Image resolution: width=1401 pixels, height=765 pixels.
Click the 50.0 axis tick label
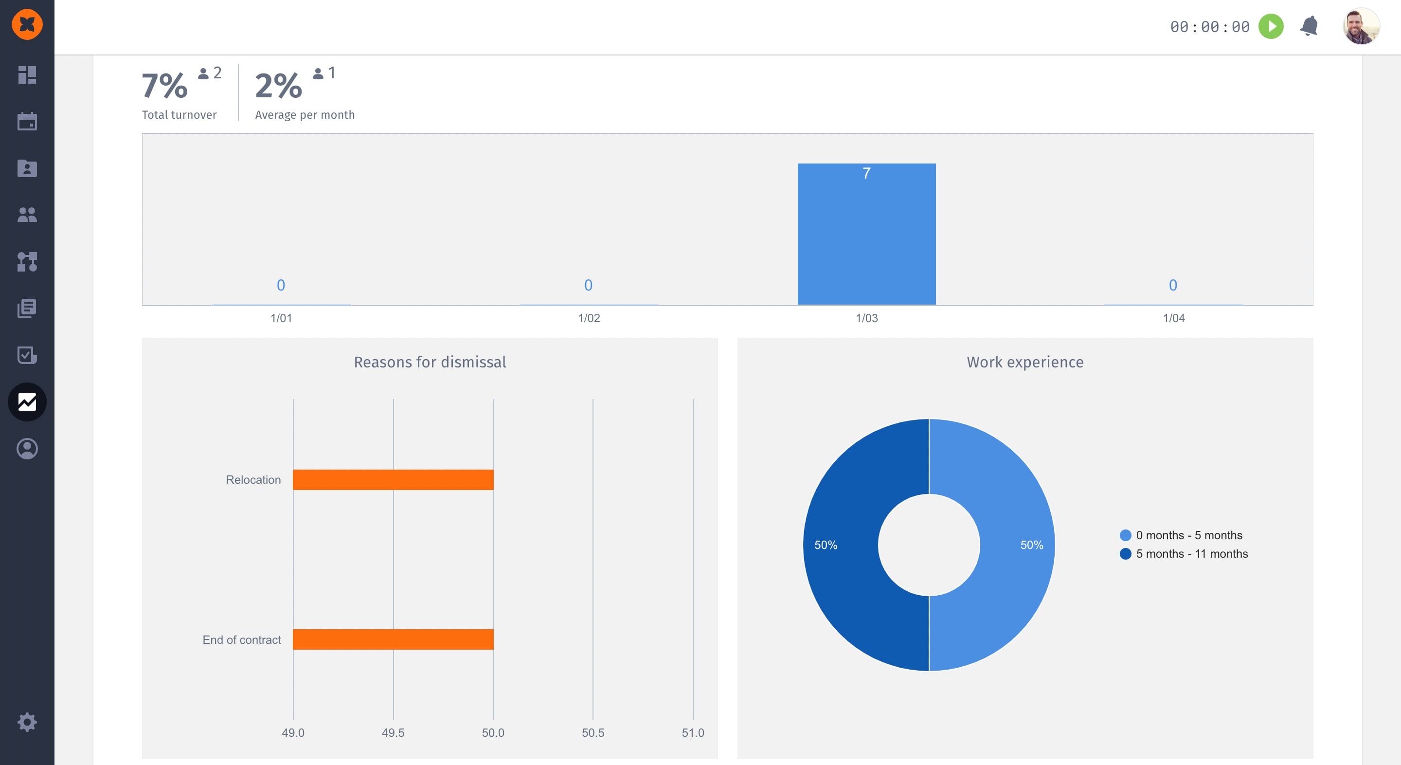coord(493,733)
